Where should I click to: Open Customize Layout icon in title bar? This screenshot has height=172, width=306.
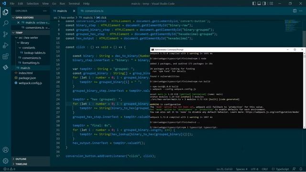click(271, 3)
